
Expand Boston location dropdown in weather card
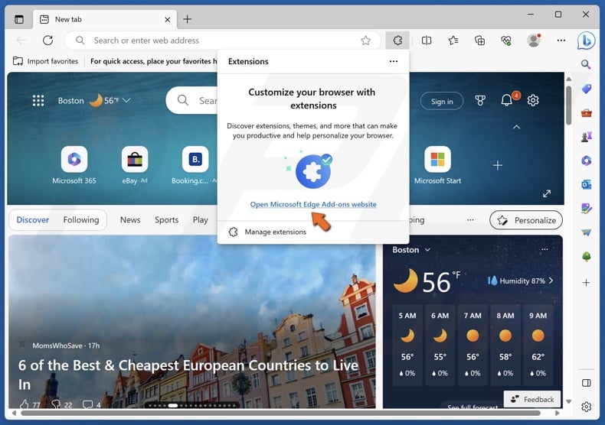[x=427, y=250]
